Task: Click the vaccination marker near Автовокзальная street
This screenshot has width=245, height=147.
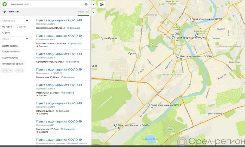Action: click(x=148, y=105)
